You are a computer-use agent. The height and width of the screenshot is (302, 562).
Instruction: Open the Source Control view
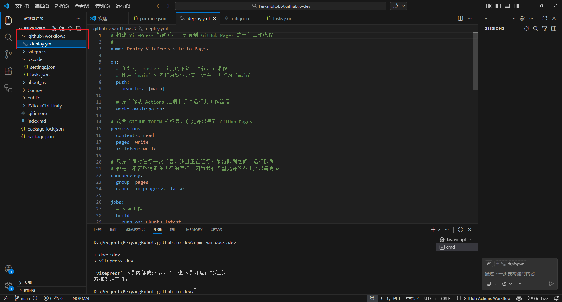(8, 54)
